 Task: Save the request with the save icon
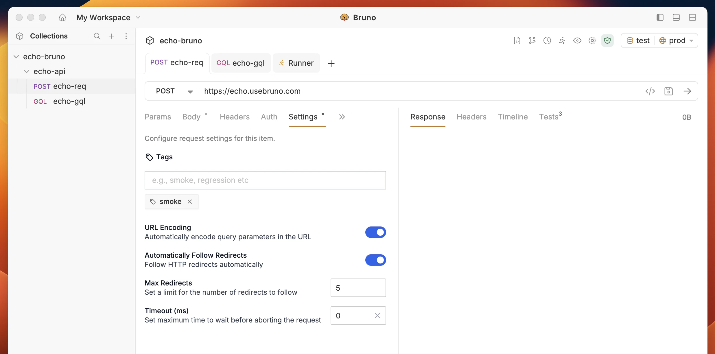pos(669,91)
